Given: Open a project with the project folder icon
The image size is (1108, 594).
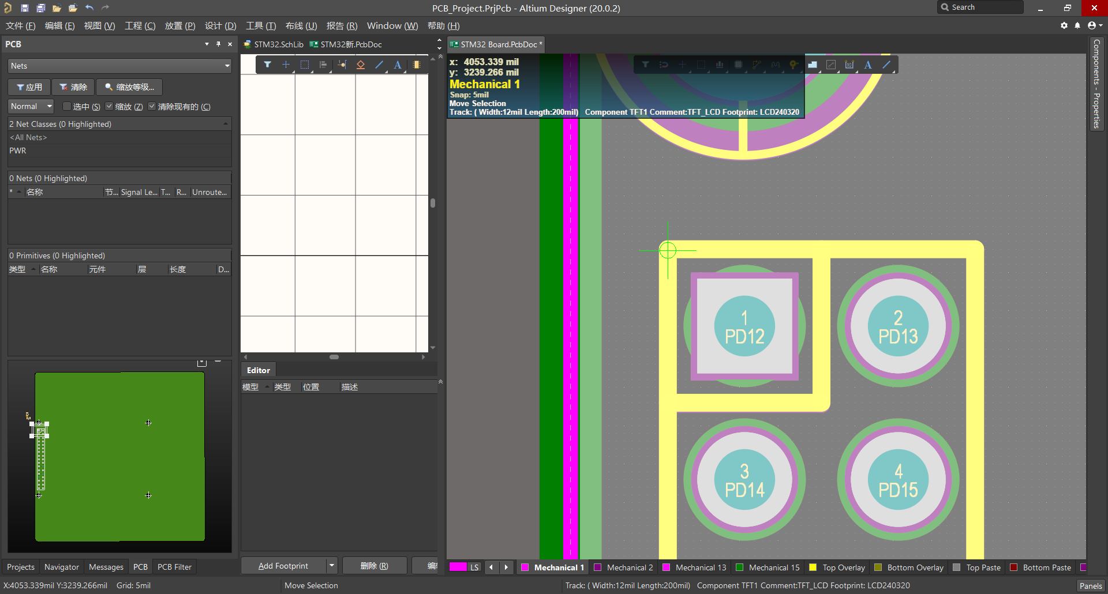Looking at the screenshot, I should (x=73, y=8).
